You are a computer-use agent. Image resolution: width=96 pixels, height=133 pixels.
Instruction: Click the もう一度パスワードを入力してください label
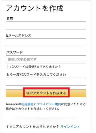(x=36, y=75)
